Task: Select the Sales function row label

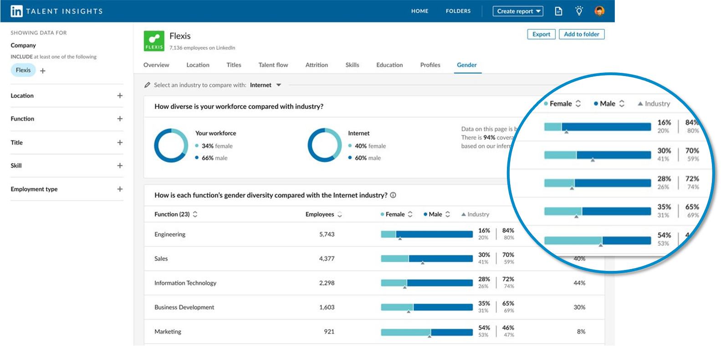Action: click(x=161, y=259)
